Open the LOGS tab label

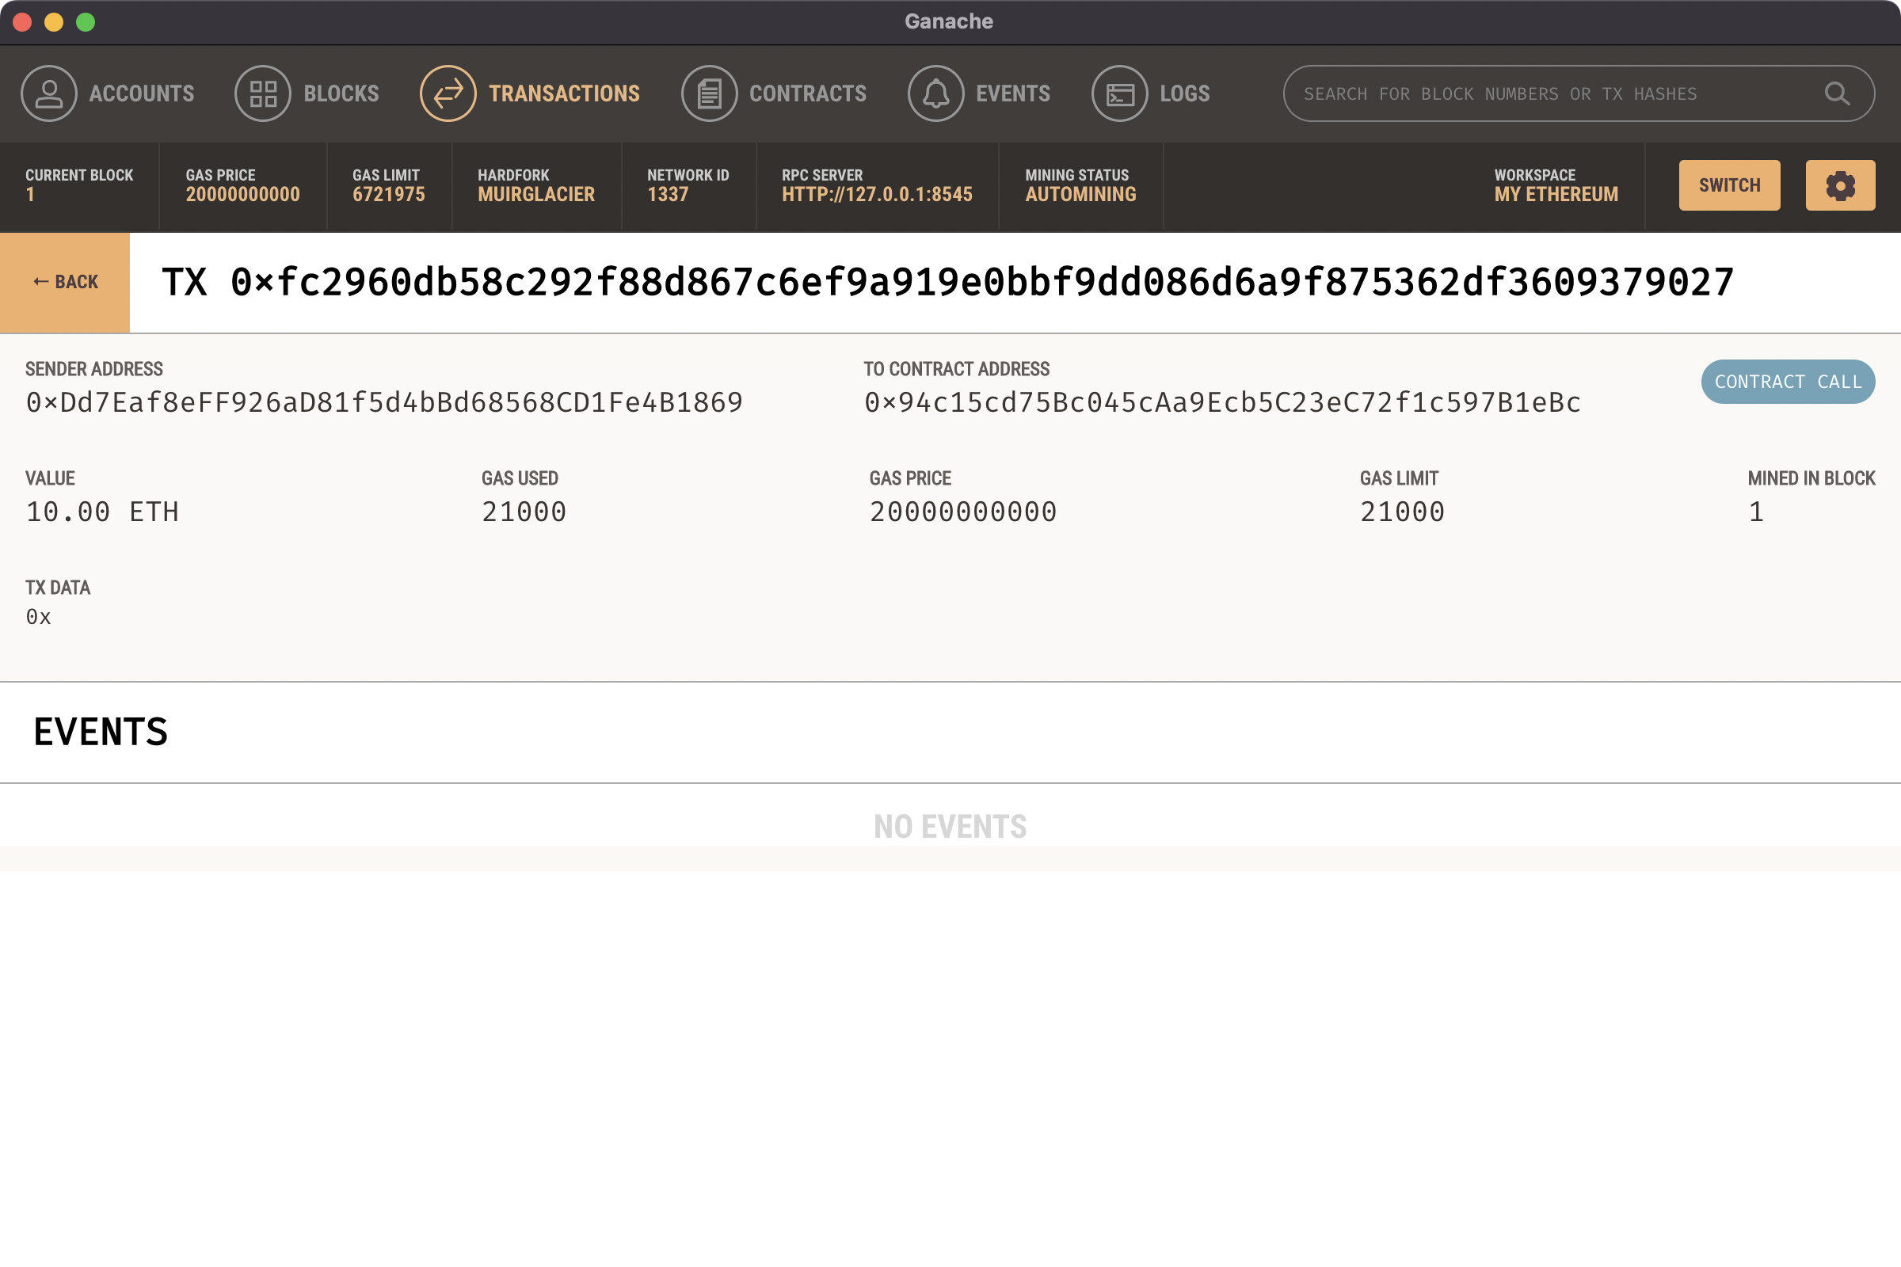(1185, 93)
